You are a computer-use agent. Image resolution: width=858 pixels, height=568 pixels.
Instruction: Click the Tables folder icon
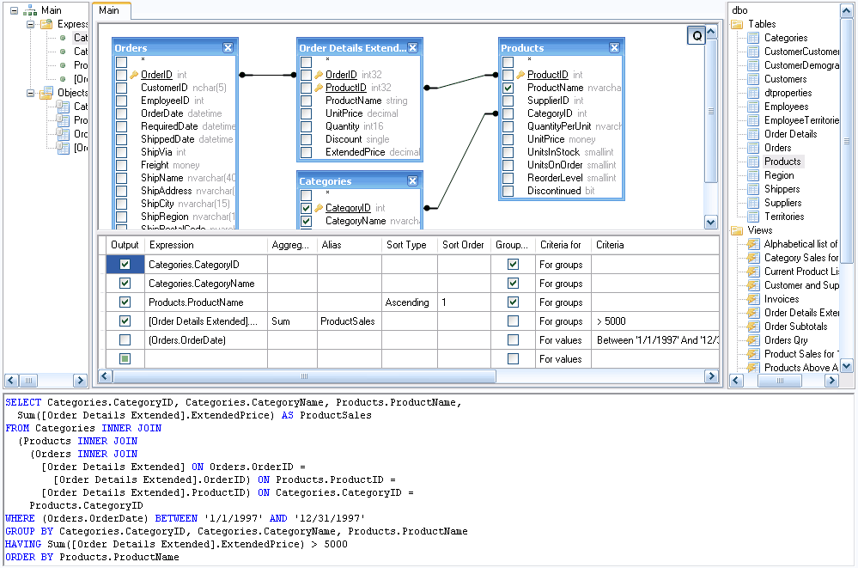[x=737, y=24]
